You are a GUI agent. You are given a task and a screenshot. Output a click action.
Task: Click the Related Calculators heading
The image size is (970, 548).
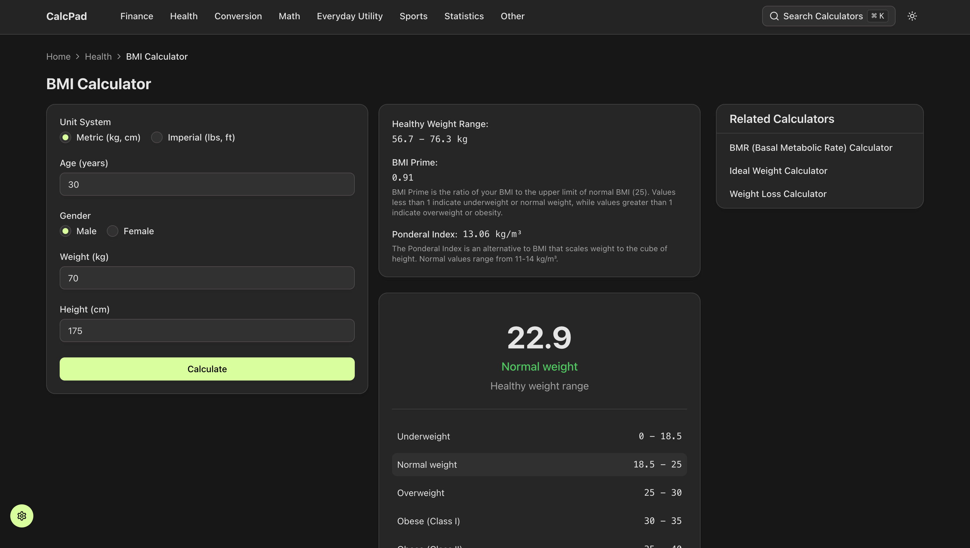[781, 119]
